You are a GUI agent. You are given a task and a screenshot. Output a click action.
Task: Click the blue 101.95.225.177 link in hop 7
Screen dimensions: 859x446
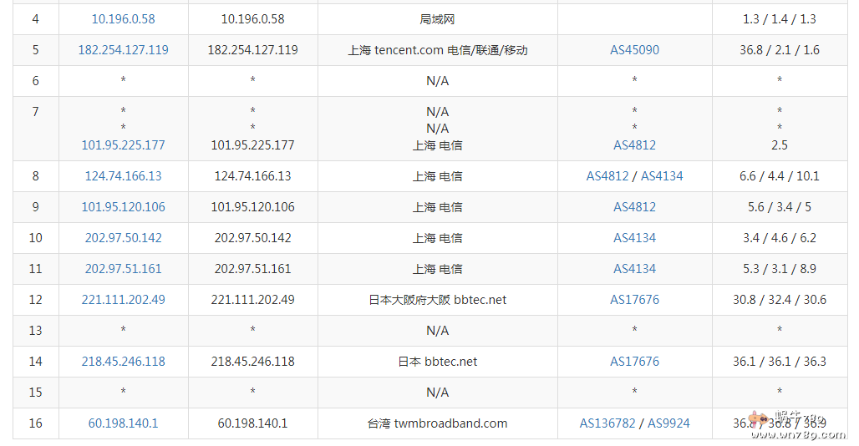pos(123,144)
